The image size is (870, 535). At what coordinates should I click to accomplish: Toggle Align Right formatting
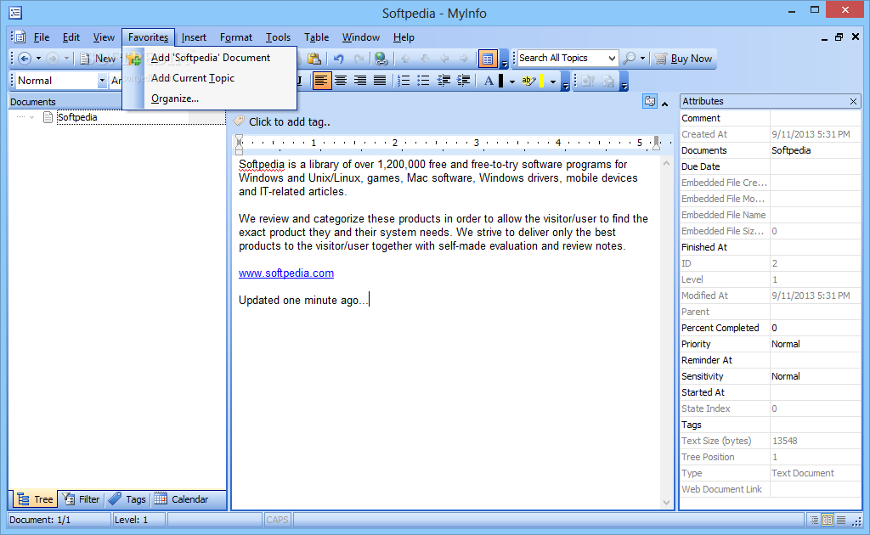[x=360, y=81]
